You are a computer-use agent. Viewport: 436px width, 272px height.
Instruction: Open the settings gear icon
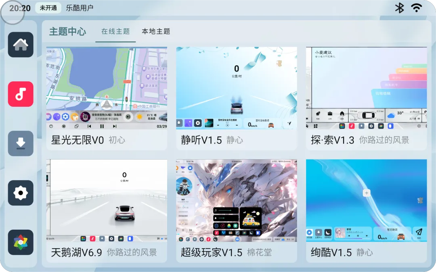click(x=21, y=193)
